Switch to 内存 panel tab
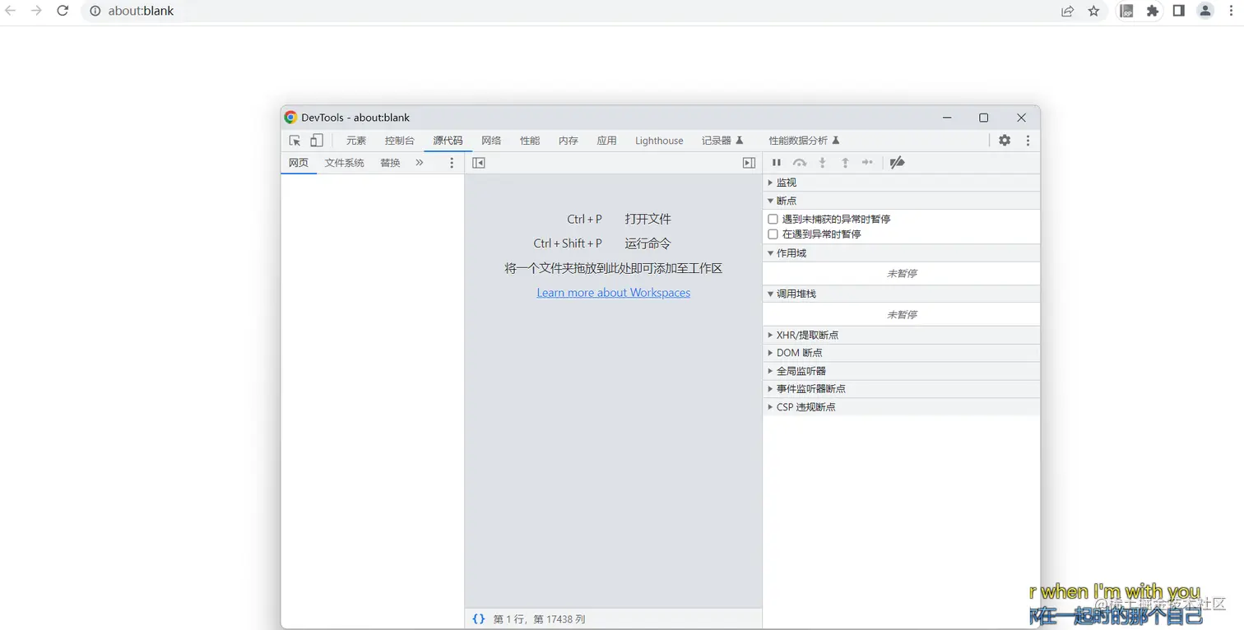 (x=569, y=141)
